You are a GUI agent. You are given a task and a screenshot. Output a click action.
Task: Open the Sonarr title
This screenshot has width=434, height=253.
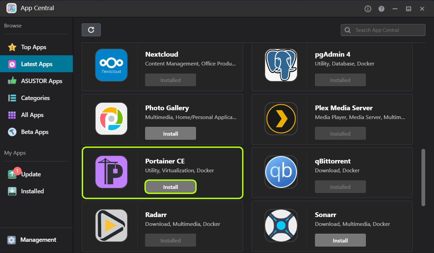(x=325, y=215)
